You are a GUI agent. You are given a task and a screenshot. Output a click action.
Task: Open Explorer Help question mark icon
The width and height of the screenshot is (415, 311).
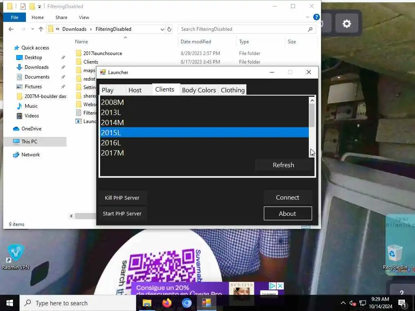coord(316,17)
